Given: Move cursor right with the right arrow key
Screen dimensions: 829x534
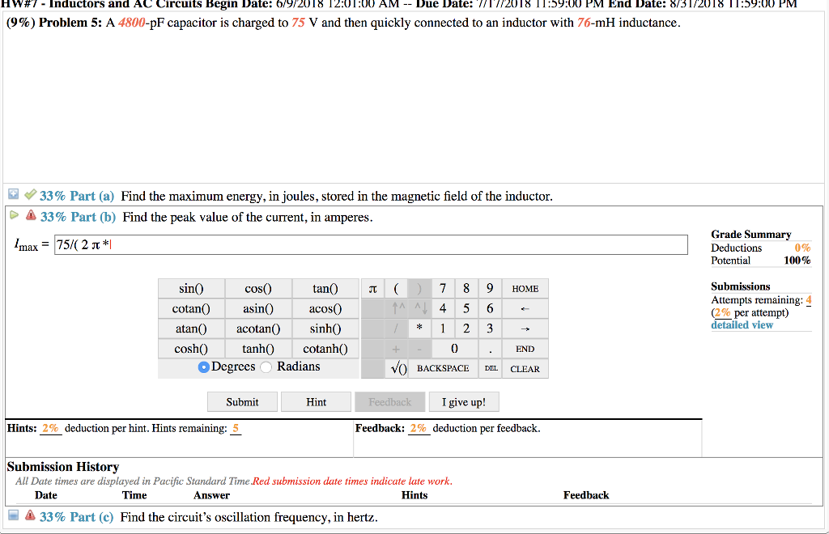Looking at the screenshot, I should click(x=525, y=328).
